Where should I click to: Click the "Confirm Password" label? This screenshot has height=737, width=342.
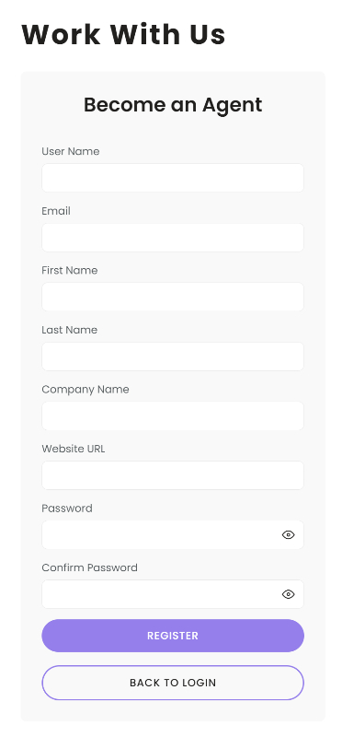click(x=89, y=567)
